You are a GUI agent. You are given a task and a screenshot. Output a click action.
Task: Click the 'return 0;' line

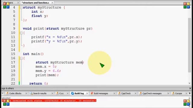39,83
